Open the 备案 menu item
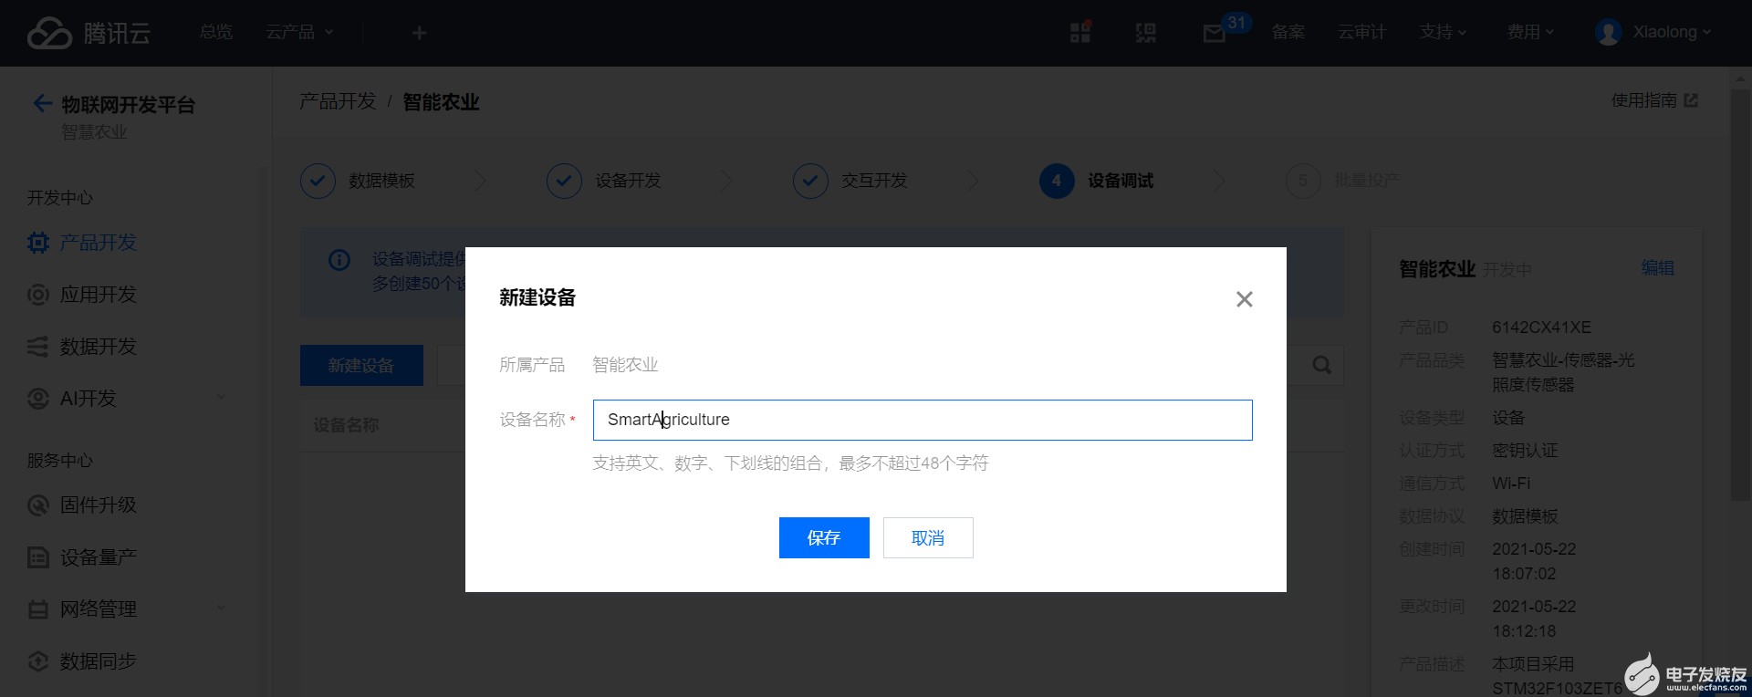 click(1288, 33)
